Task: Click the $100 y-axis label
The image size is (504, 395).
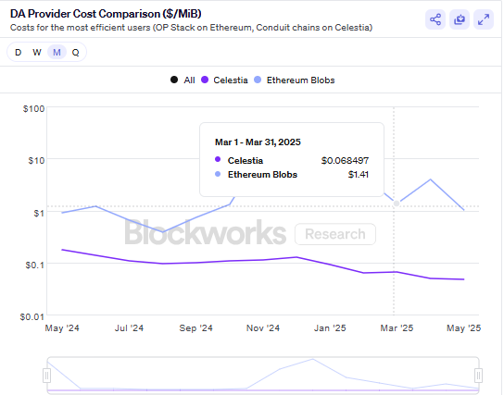Action: pyautogui.click(x=33, y=109)
